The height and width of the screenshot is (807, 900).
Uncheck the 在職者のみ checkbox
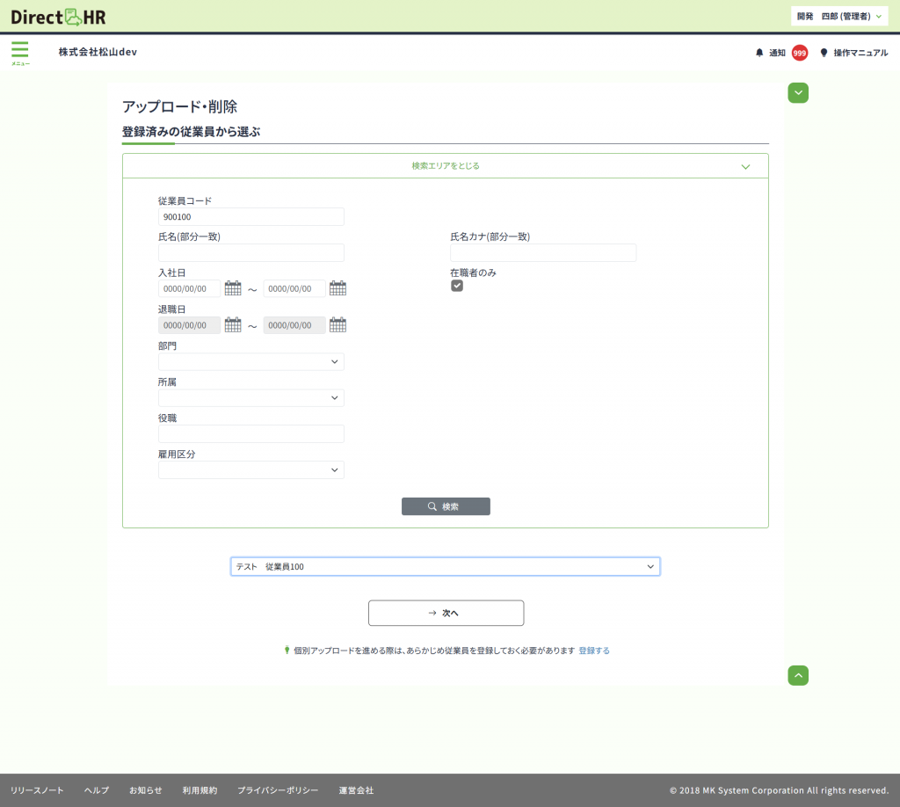[457, 286]
